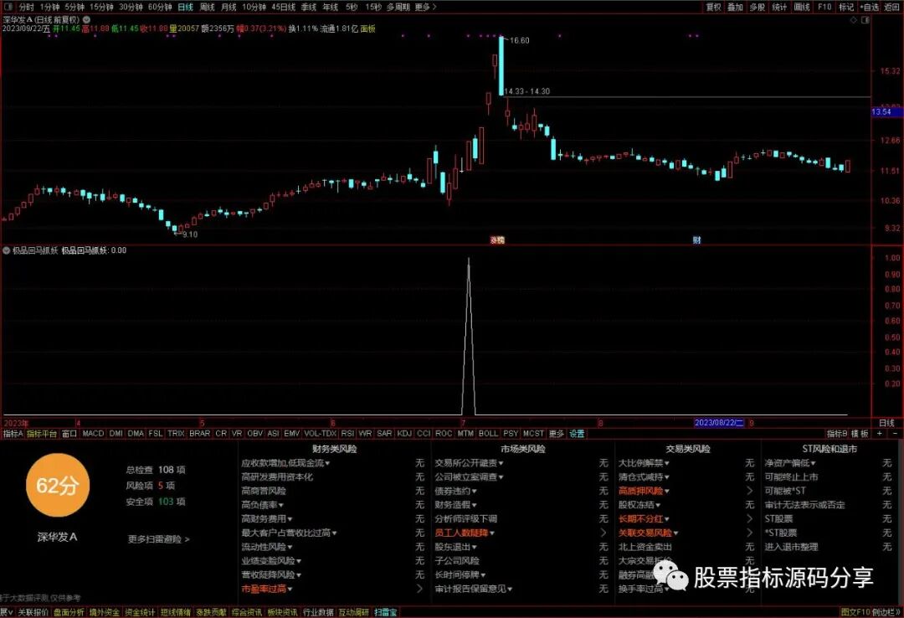Click the 涨停 marker below the candlesticks

497,240
